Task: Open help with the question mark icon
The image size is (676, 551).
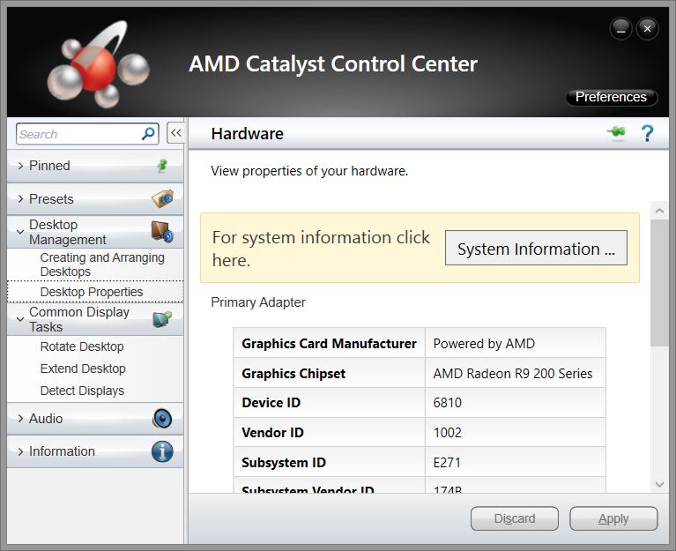Action: coord(647,133)
